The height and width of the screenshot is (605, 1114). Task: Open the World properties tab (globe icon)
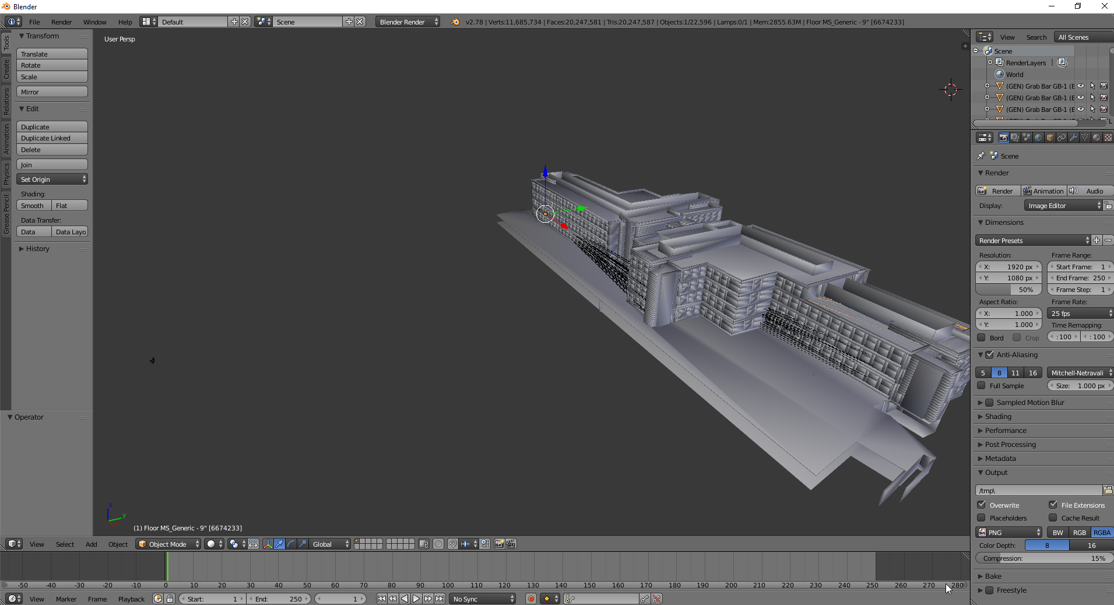1038,138
